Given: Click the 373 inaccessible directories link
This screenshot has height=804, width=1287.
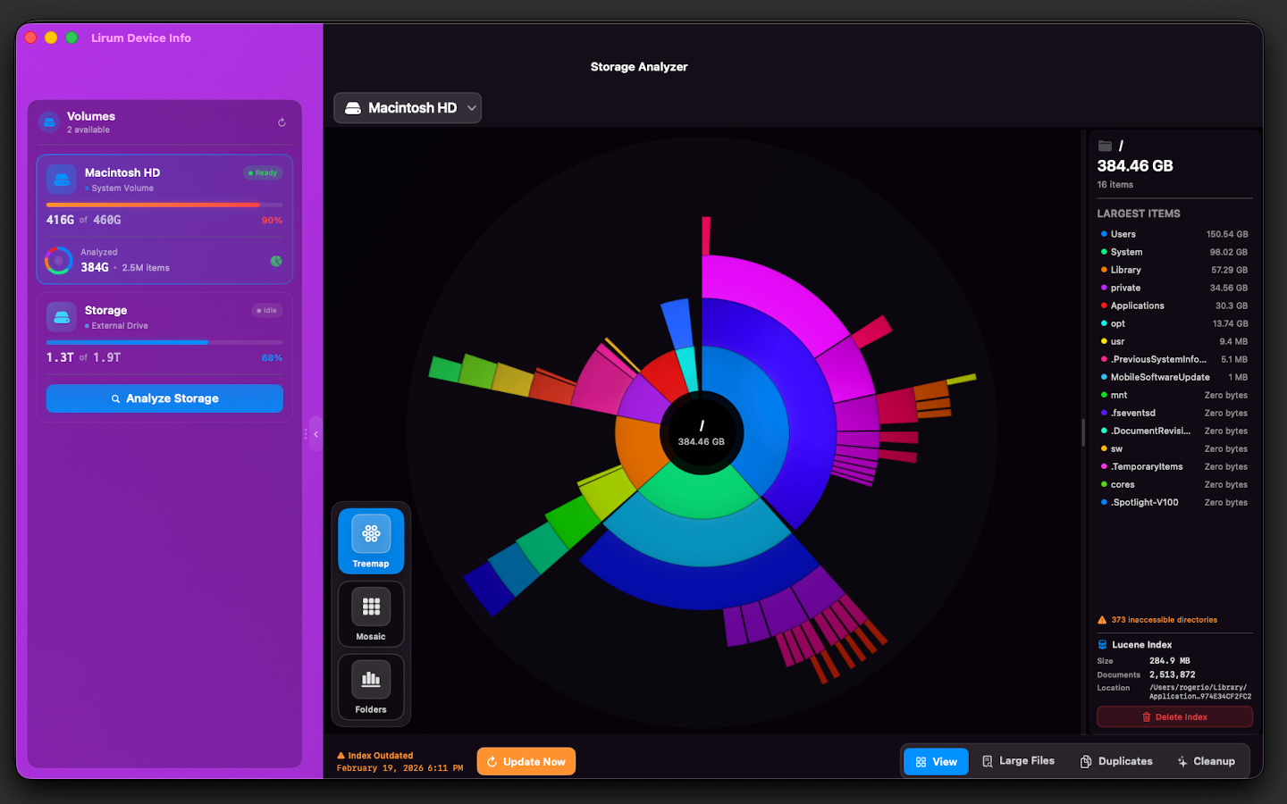Looking at the screenshot, I should tap(1164, 620).
